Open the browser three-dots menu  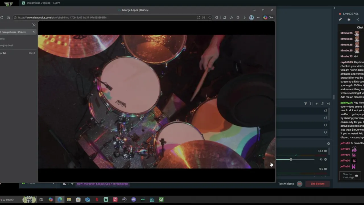tap(258, 18)
